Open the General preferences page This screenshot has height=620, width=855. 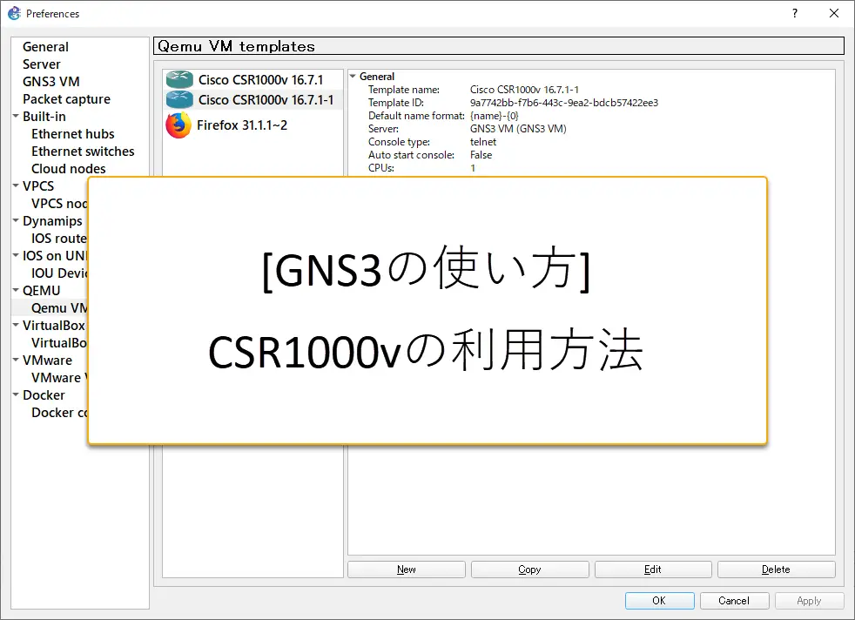45,47
